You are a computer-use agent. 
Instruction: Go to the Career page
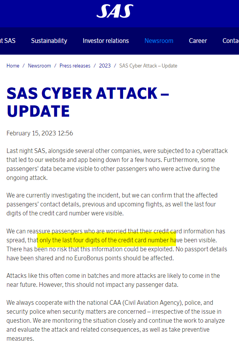click(198, 41)
